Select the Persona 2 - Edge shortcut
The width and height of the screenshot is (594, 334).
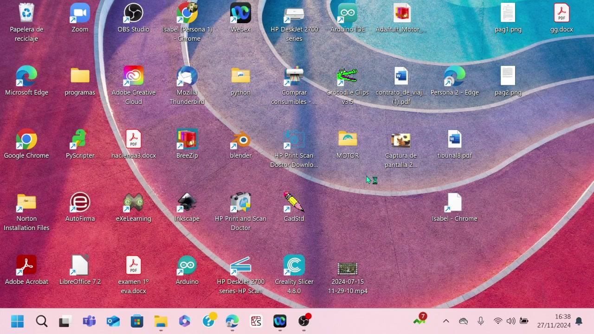click(454, 82)
